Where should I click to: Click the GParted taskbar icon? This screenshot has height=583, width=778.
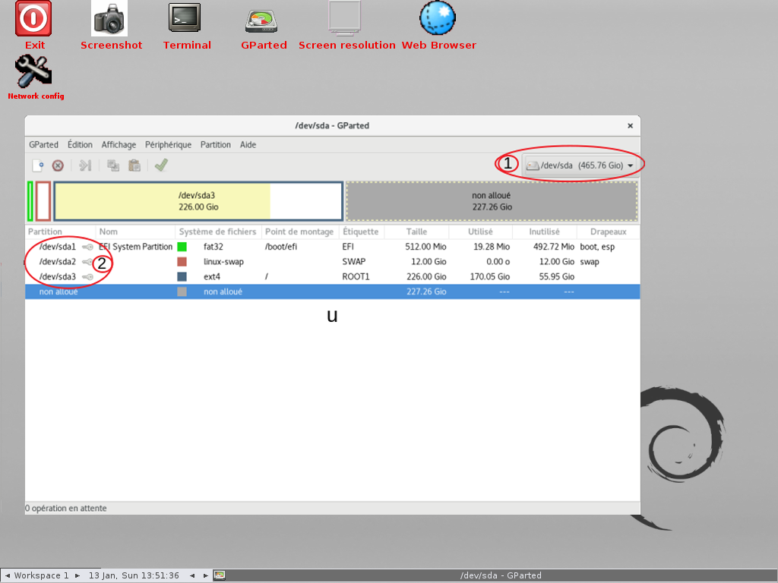(x=220, y=575)
